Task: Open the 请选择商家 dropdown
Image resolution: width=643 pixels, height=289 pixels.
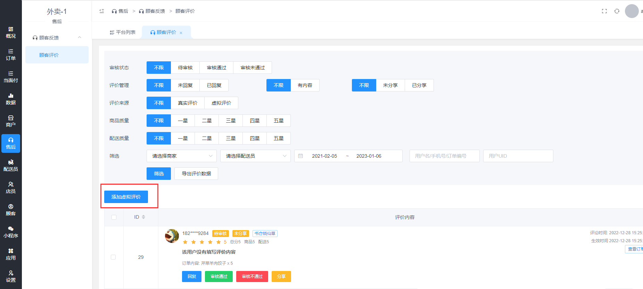Action: click(x=181, y=156)
